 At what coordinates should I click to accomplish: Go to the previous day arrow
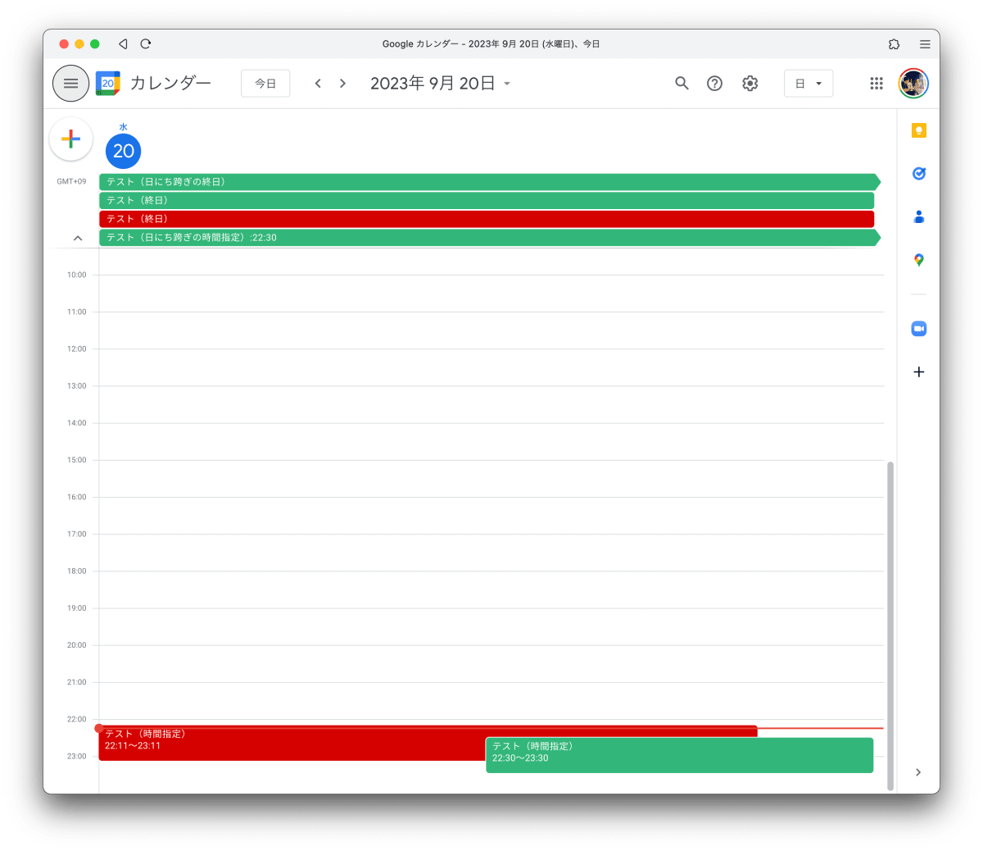(318, 84)
